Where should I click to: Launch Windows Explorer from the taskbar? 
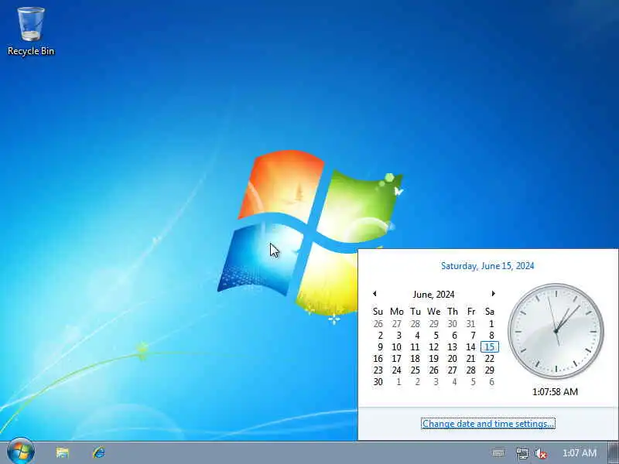click(62, 452)
